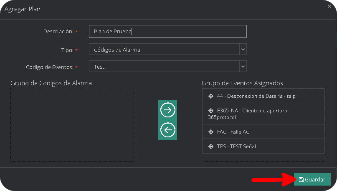The image size is (337, 191).
Task: Click inside the empty Grupo de Codigos de Alarma box
Action: [72, 125]
